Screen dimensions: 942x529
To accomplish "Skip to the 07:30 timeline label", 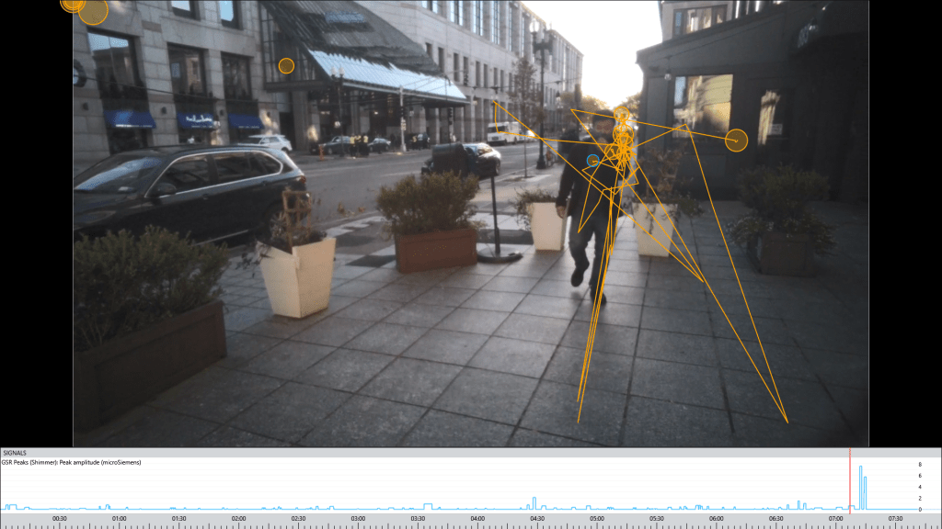I will coord(895,519).
